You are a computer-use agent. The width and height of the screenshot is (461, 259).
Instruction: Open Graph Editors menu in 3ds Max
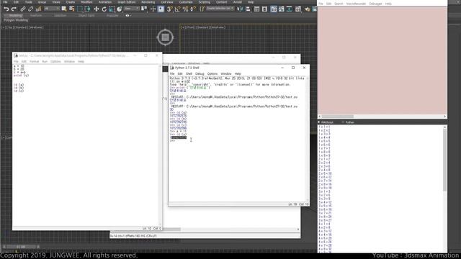click(127, 2)
